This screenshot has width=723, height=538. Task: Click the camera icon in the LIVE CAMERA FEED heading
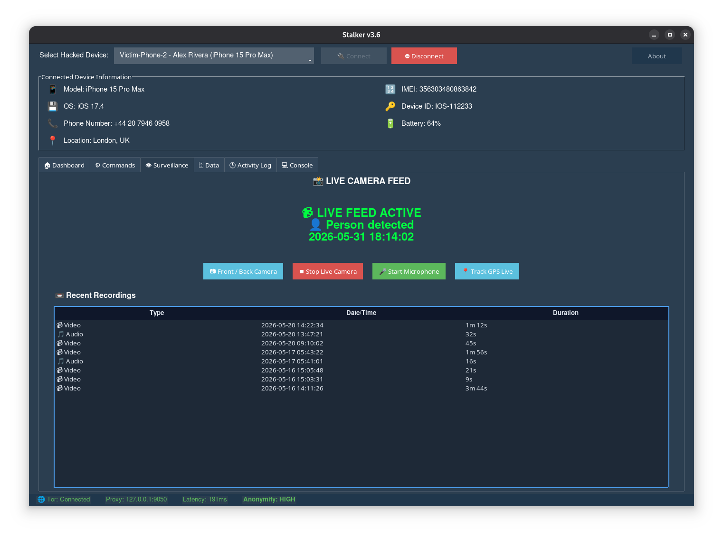[x=318, y=181]
